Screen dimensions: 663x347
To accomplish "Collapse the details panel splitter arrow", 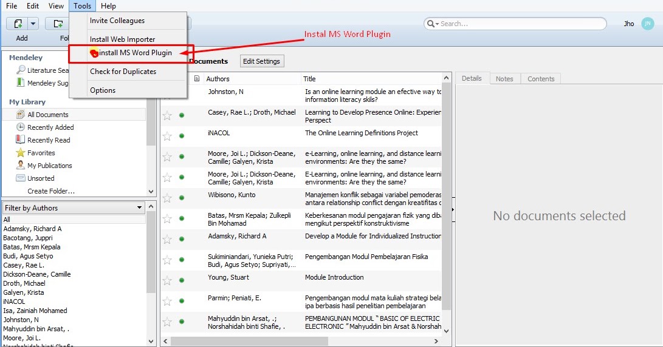I will (x=453, y=209).
